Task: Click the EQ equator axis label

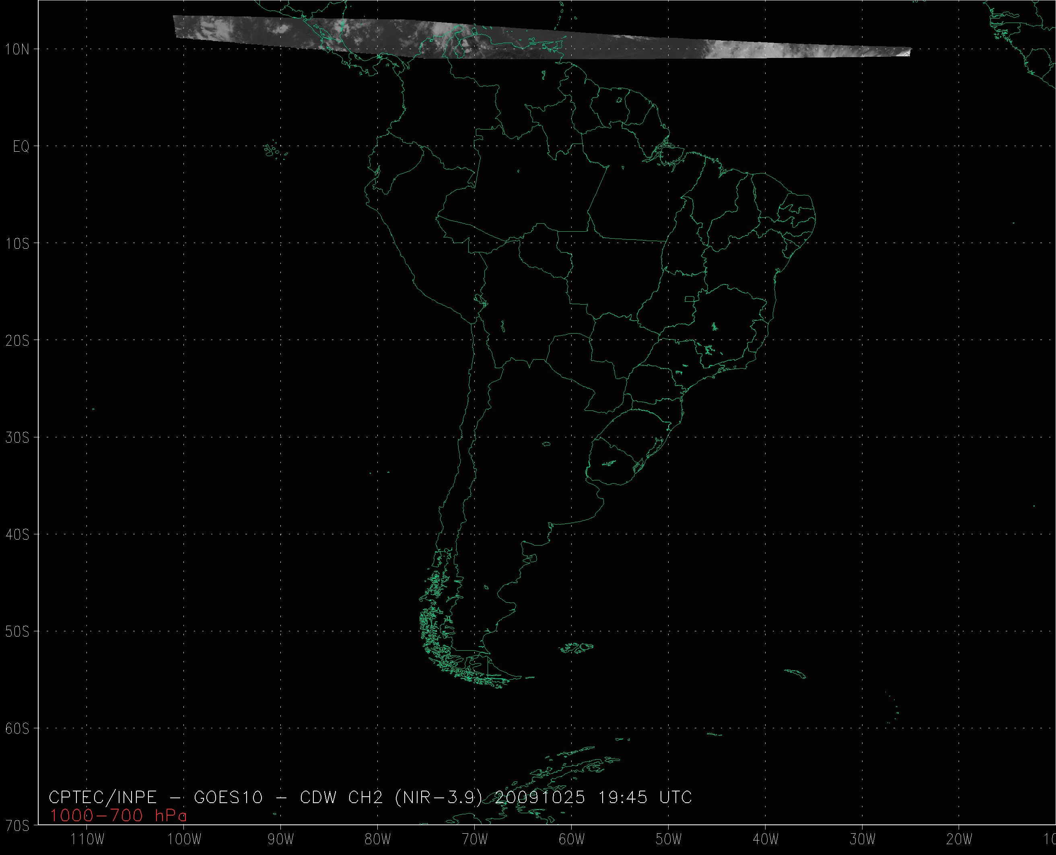Action: tap(21, 147)
